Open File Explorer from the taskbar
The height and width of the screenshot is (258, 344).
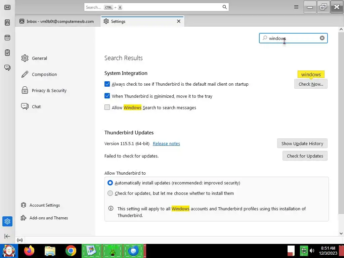(x=50, y=251)
